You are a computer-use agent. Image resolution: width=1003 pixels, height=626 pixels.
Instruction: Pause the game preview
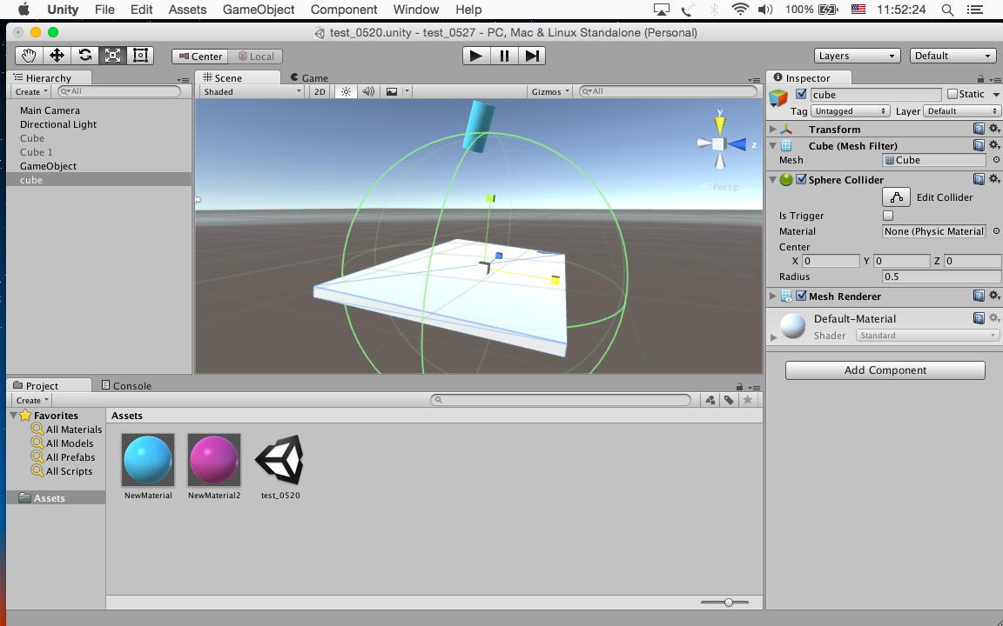click(x=504, y=56)
